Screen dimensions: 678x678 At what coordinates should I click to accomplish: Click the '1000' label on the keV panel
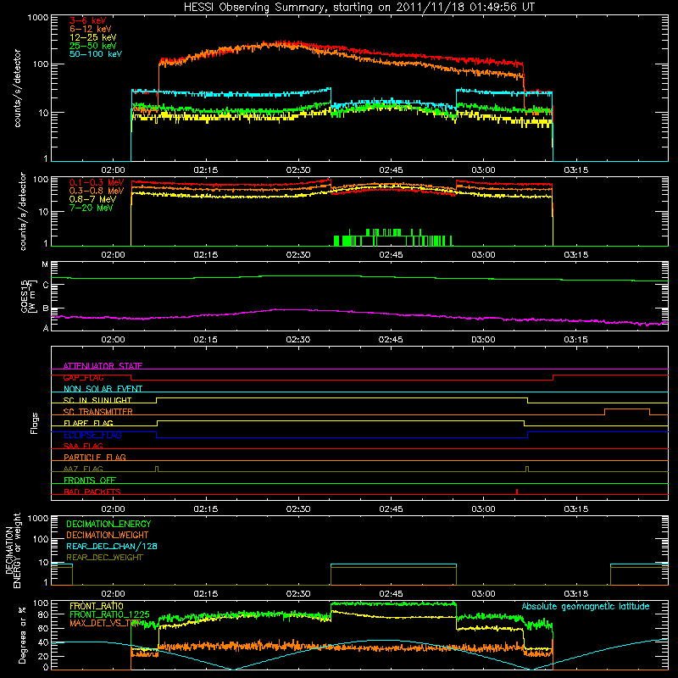[38, 18]
